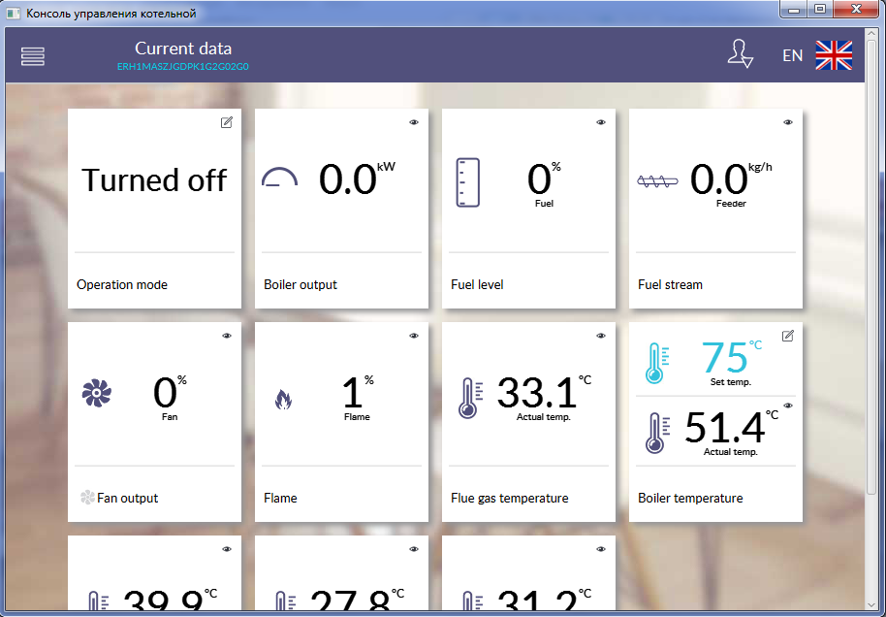Click thermometer icon in the 27.8 °C card

284,601
